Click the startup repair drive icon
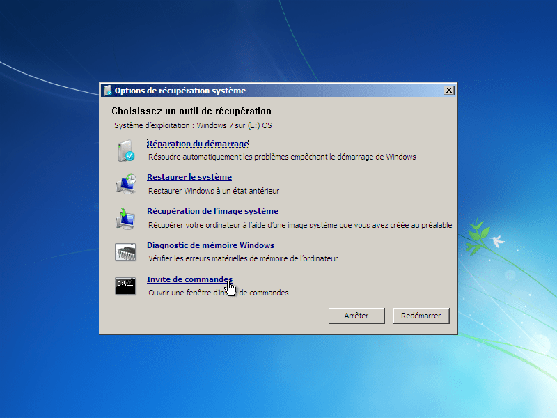This screenshot has width=557, height=418. 126,150
